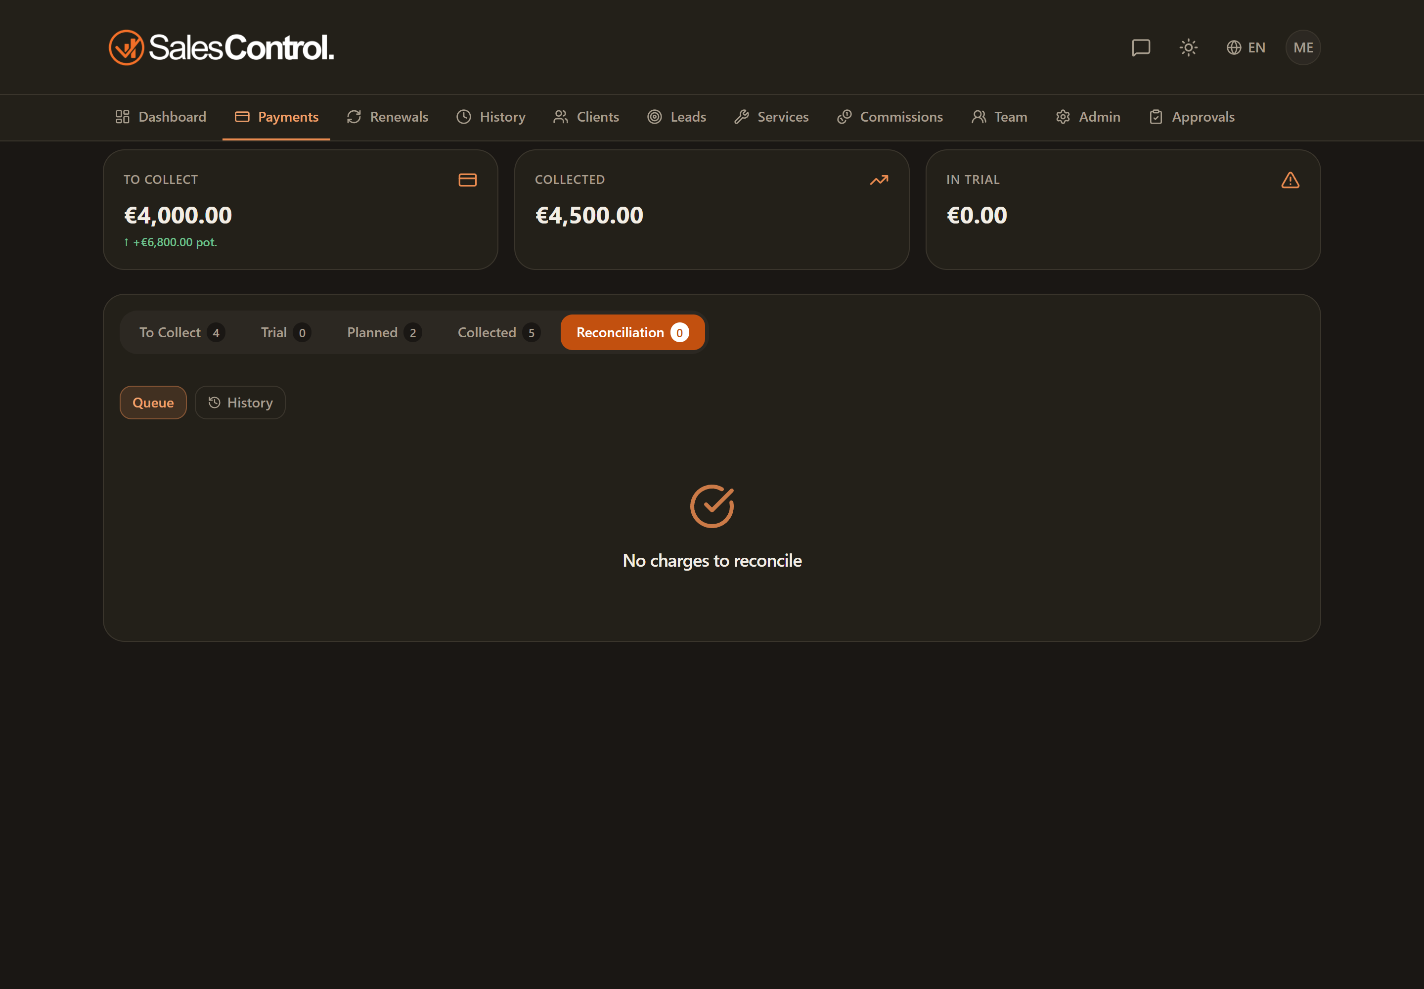The height and width of the screenshot is (989, 1424).
Task: Click the SalesControl logo
Action: (221, 47)
